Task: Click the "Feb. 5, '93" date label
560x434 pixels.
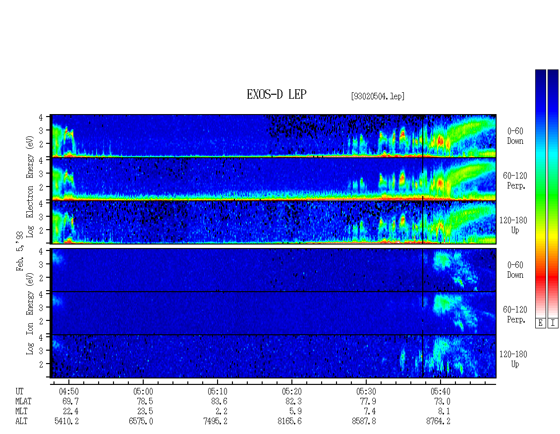Action: 20,251
